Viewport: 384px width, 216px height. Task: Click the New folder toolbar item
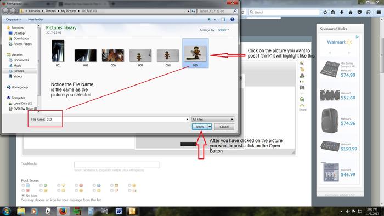pyautogui.click(x=36, y=19)
